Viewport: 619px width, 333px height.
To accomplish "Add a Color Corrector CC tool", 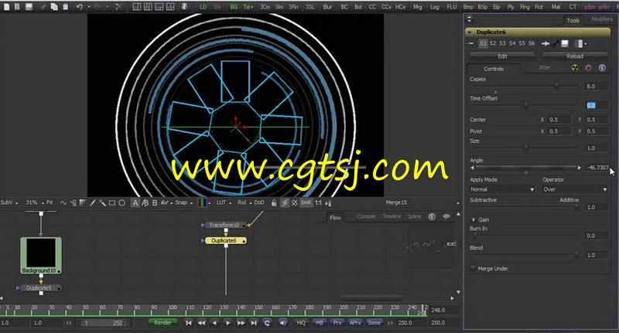I will [372, 7].
